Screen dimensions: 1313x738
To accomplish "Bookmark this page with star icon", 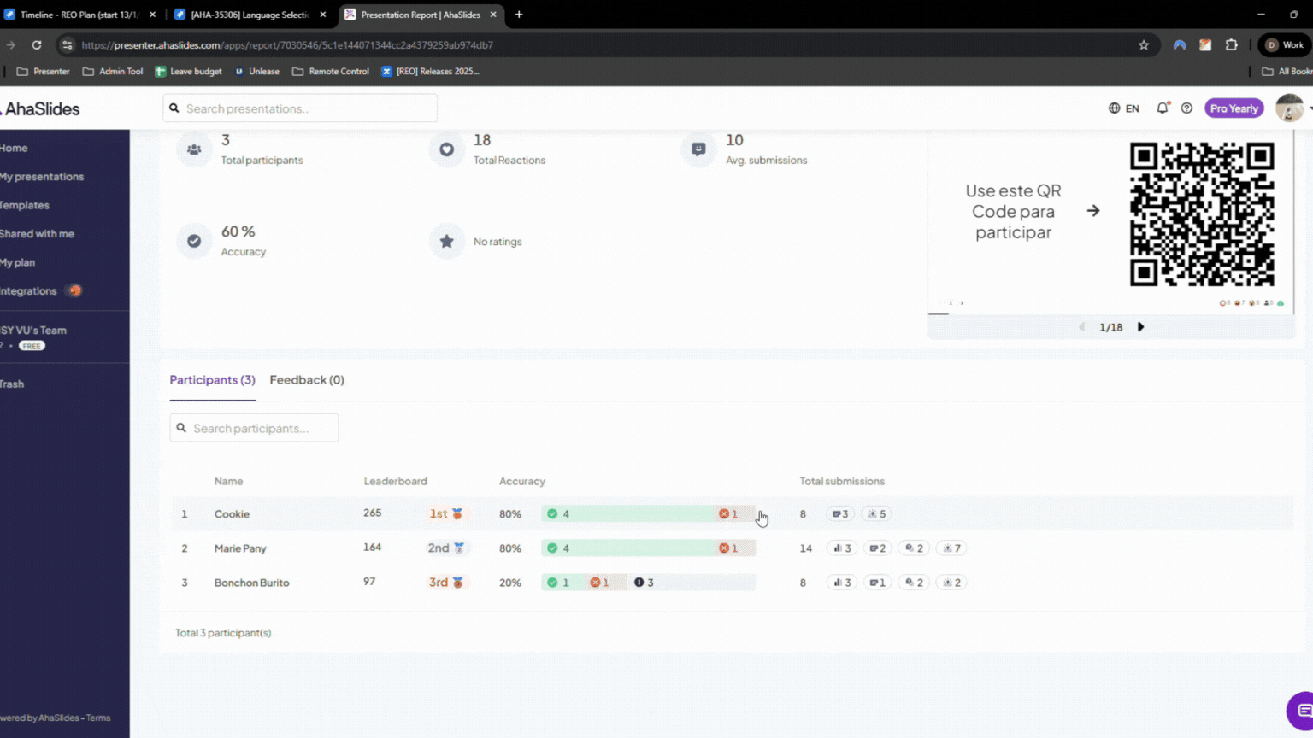I will point(1144,45).
